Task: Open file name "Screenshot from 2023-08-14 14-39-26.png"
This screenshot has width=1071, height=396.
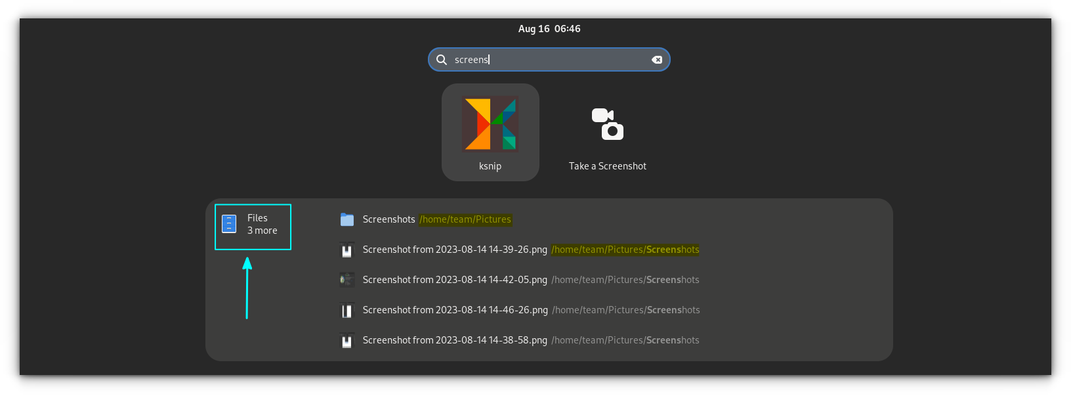Action: tap(455, 250)
